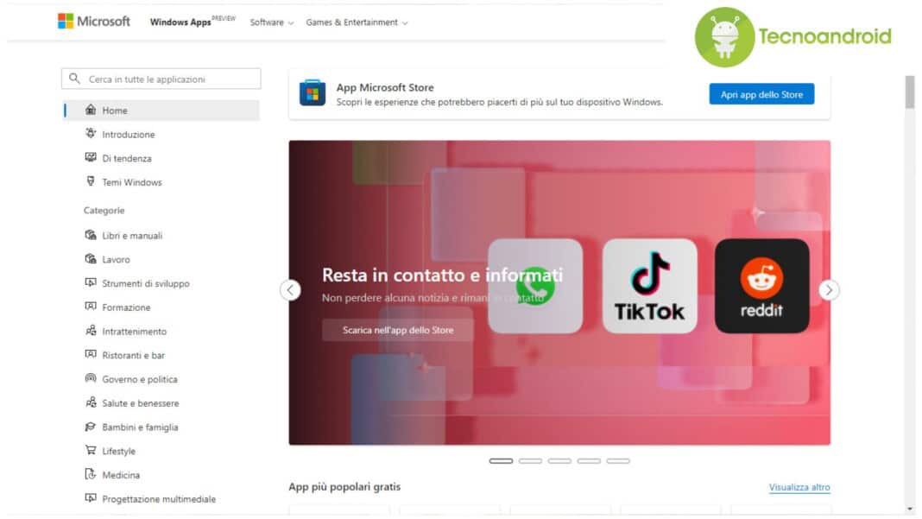Open Governo e politica category

pyautogui.click(x=139, y=380)
